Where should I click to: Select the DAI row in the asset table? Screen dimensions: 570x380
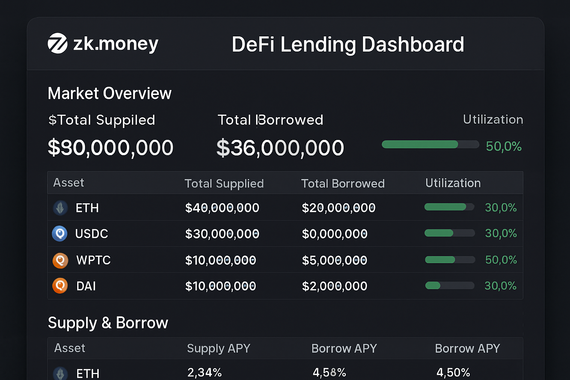(x=223, y=286)
